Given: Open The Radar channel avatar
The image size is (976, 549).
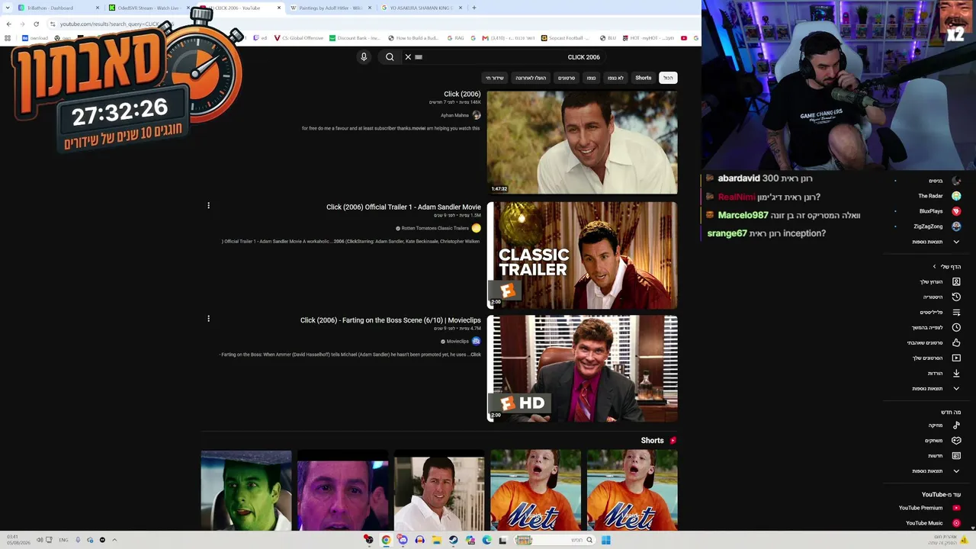Looking at the screenshot, I should (x=956, y=196).
